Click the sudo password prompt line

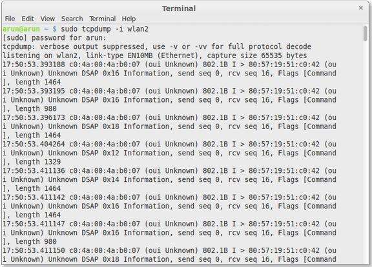click(54, 38)
